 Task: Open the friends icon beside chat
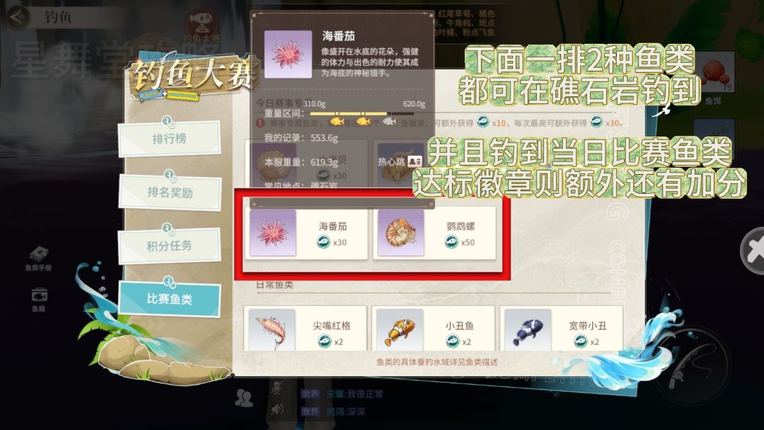coord(243,398)
